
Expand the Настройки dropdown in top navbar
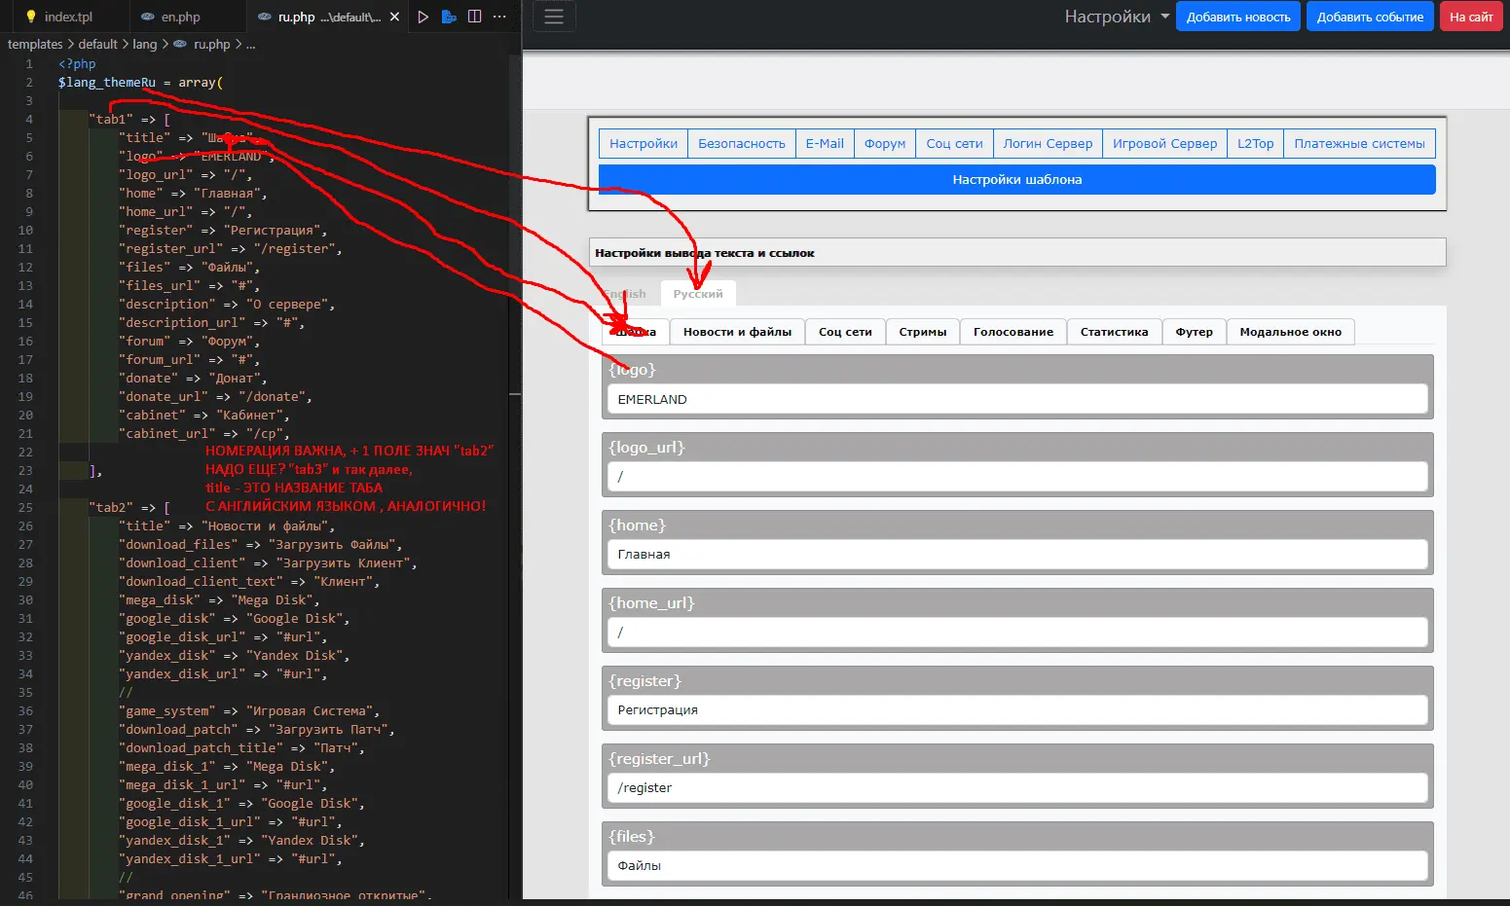click(x=1117, y=17)
